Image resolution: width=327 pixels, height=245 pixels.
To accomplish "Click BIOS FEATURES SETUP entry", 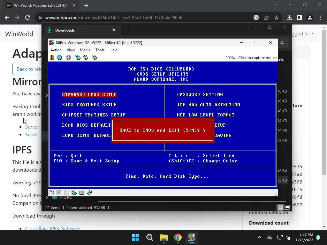I will [x=89, y=105].
